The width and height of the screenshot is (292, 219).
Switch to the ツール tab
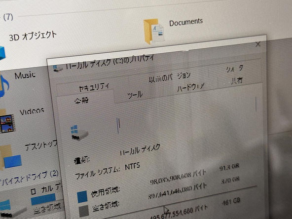(x=135, y=95)
